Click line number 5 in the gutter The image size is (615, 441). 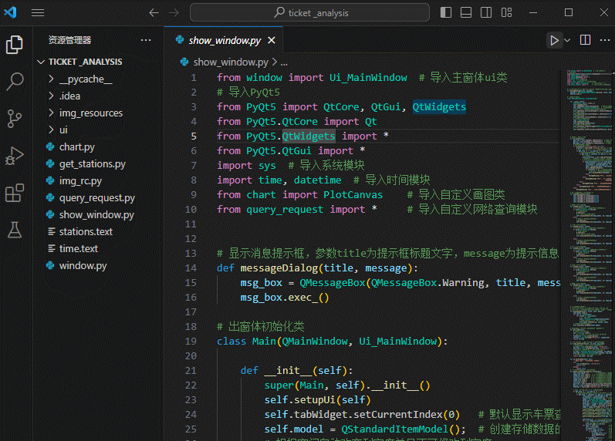[194, 136]
